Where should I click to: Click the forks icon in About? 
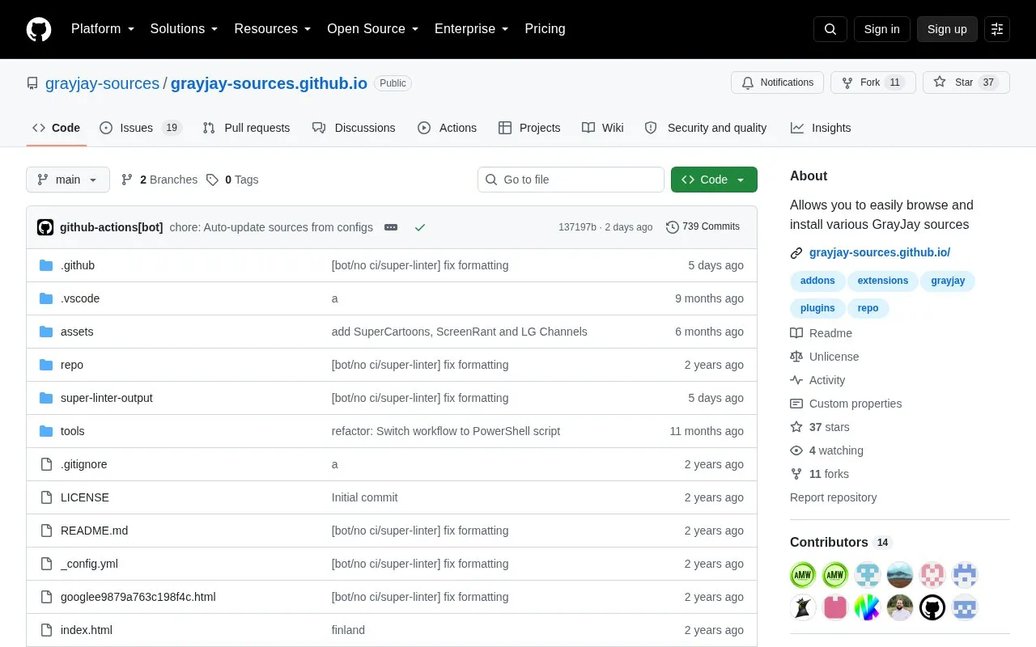(x=796, y=474)
